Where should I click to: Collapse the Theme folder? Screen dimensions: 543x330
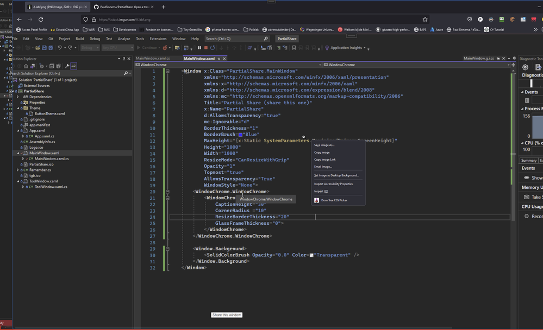tap(18, 108)
